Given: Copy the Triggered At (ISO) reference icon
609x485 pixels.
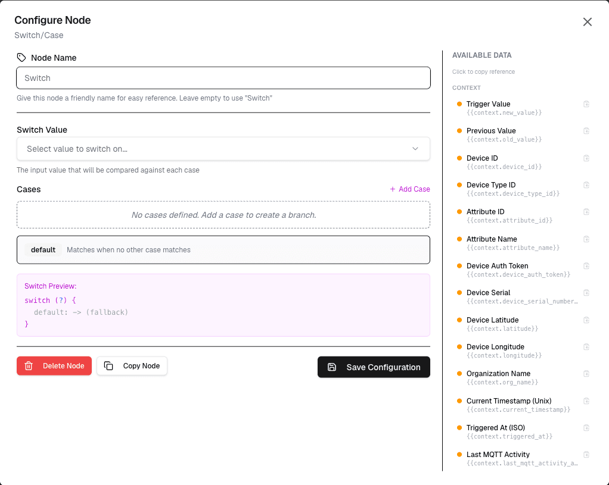Looking at the screenshot, I should [x=586, y=428].
